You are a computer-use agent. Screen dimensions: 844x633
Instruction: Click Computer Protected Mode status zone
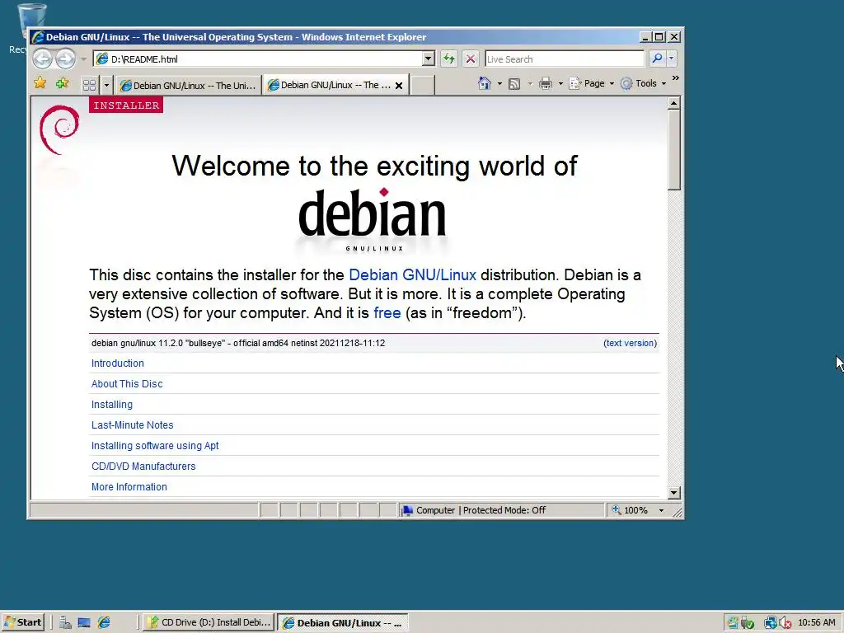pos(501,510)
